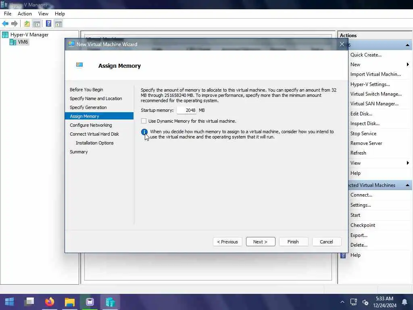
Task: Close the New Virtual Machine Wizard dialog
Action: (x=342, y=44)
